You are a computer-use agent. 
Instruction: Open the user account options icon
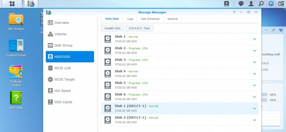(251, 4)
